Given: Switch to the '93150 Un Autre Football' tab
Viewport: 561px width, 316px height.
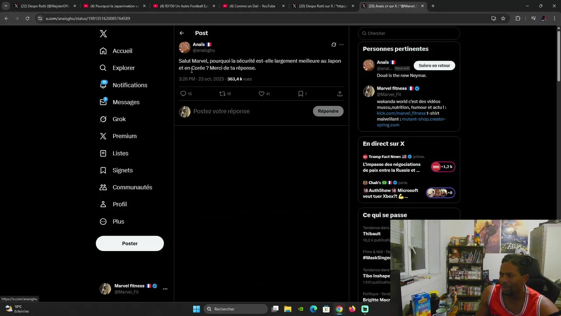Looking at the screenshot, I should pos(185,6).
